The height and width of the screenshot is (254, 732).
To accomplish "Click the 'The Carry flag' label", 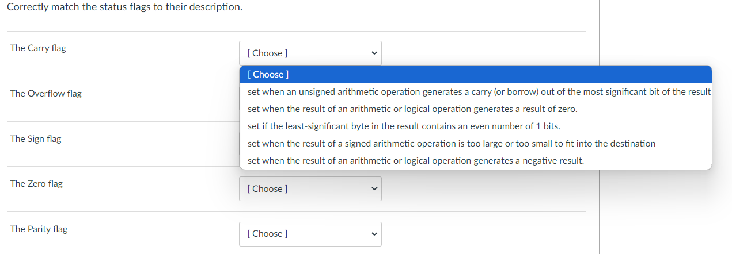I will (38, 48).
